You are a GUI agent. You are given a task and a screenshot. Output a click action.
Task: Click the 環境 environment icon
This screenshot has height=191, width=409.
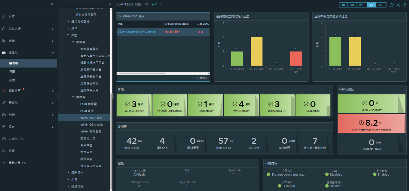4,41
